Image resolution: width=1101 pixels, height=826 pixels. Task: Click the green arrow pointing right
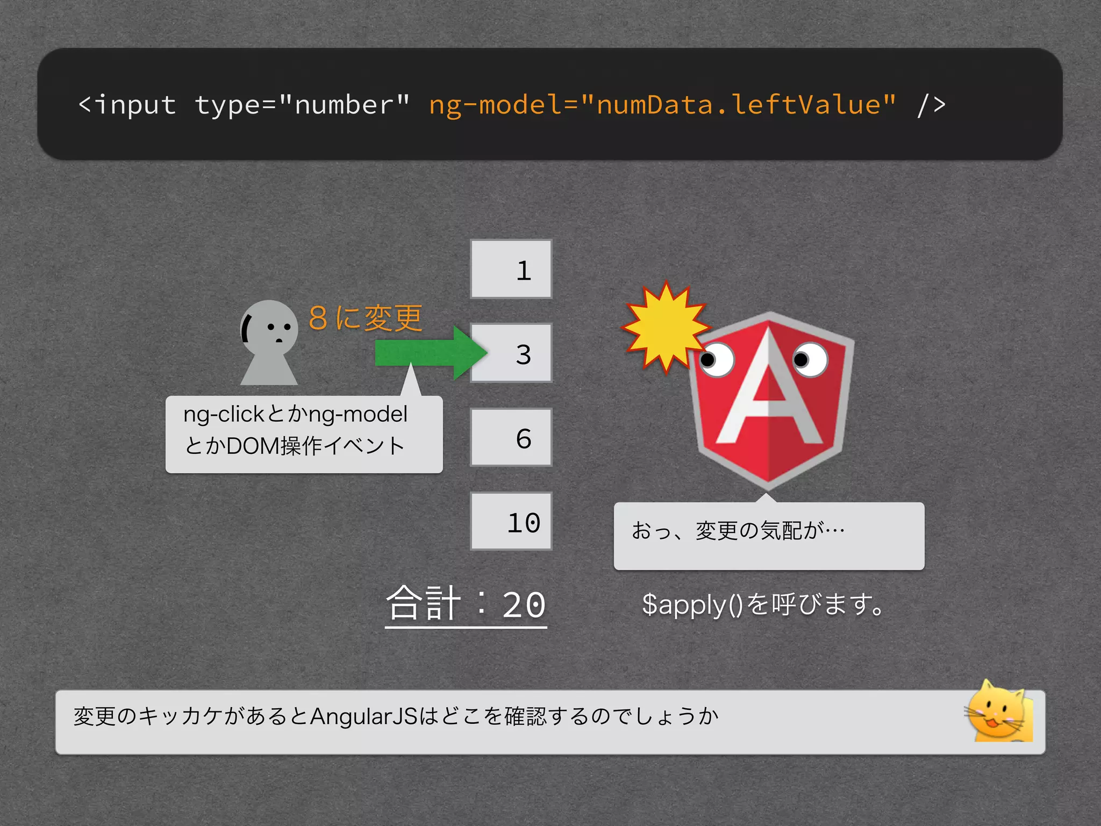pyautogui.click(x=431, y=353)
